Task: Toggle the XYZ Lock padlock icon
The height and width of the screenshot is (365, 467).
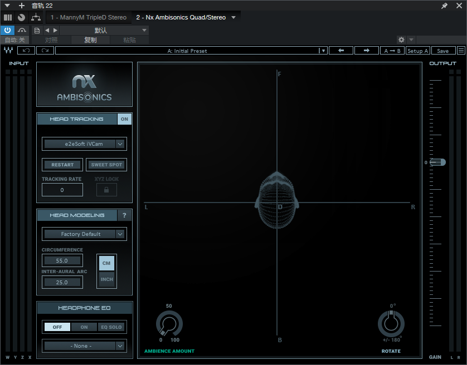Action: (106, 190)
